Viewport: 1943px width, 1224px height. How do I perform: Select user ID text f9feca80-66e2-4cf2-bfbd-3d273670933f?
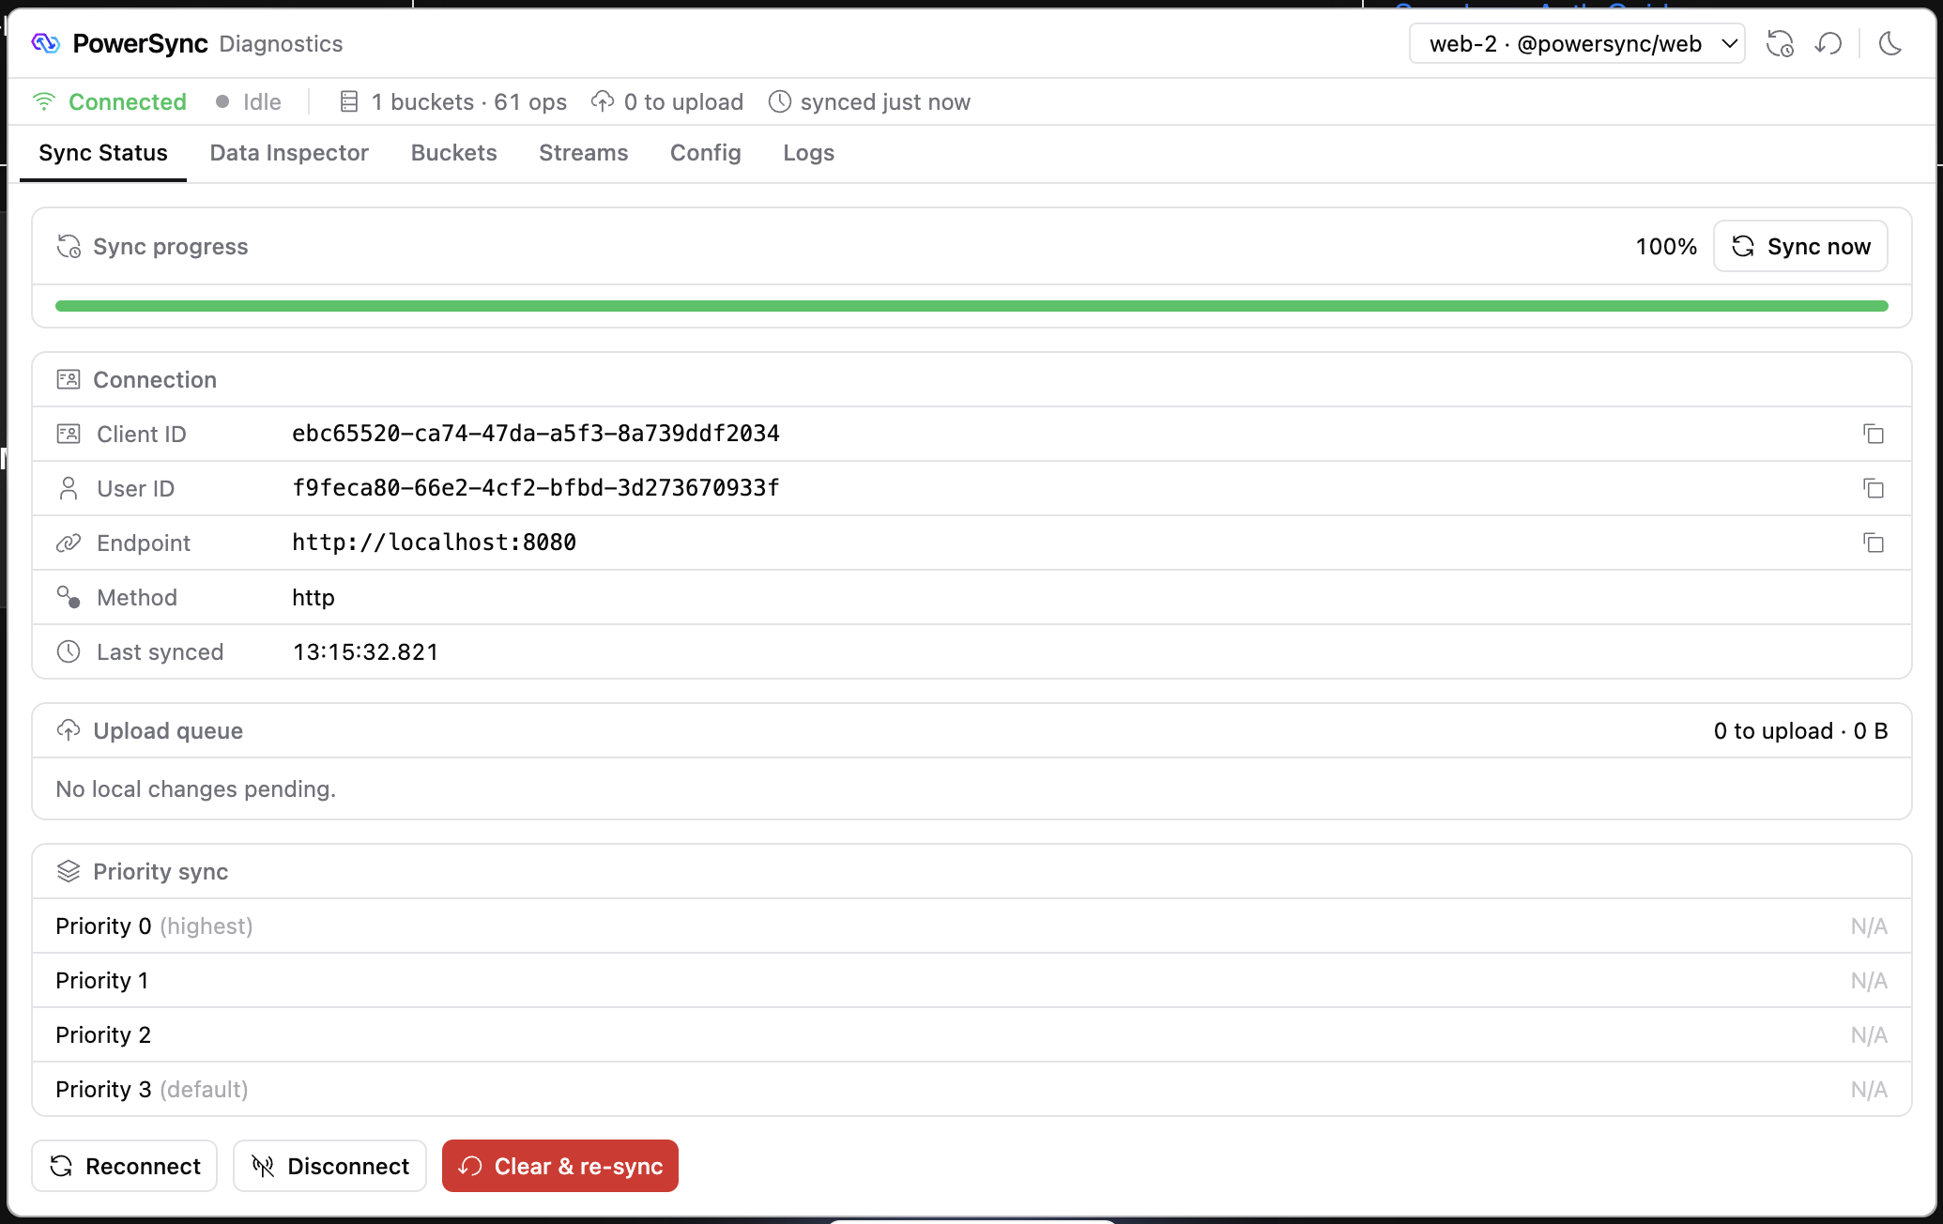(536, 488)
